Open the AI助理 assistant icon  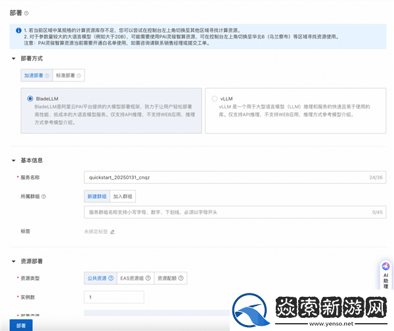tap(385, 266)
